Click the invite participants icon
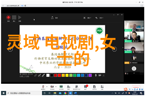The image size is (146, 97). (x=68, y=87)
